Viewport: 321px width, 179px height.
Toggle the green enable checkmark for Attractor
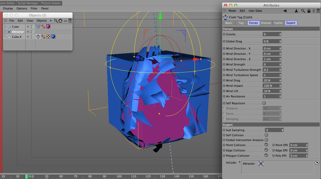[33, 32]
